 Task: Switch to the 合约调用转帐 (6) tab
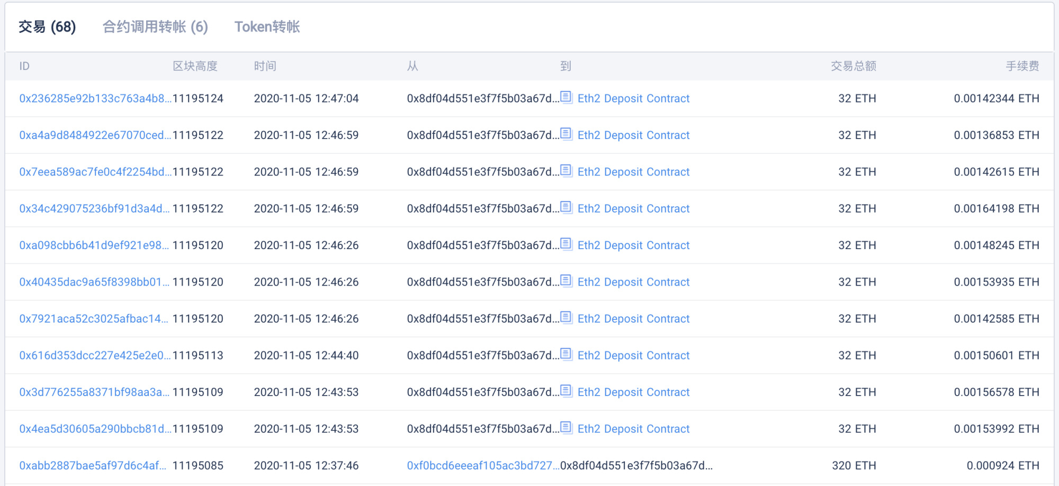155,27
